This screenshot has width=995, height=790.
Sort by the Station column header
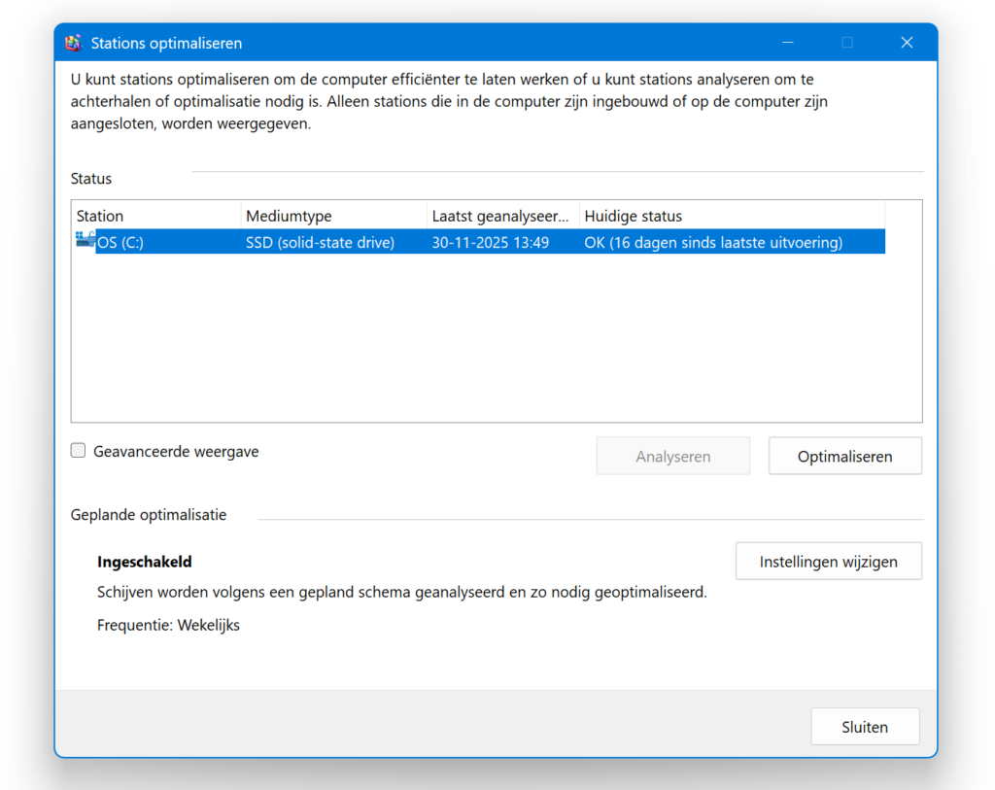click(x=155, y=216)
